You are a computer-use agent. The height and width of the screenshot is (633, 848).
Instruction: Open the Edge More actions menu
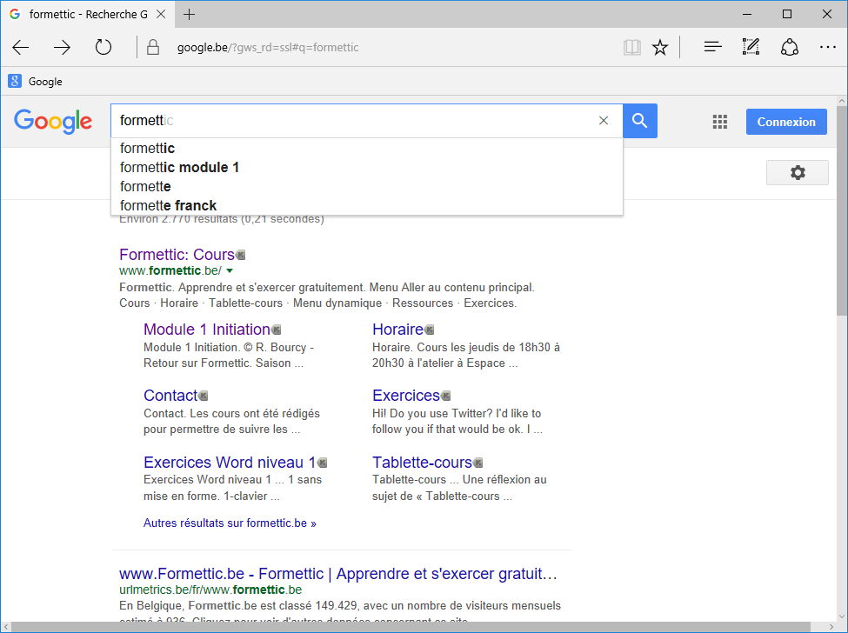point(827,48)
